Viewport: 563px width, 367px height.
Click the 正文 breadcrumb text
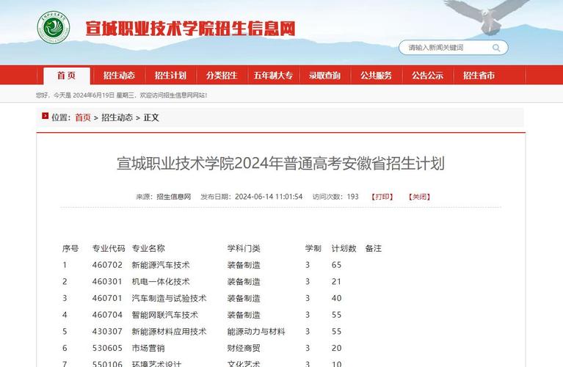point(151,117)
